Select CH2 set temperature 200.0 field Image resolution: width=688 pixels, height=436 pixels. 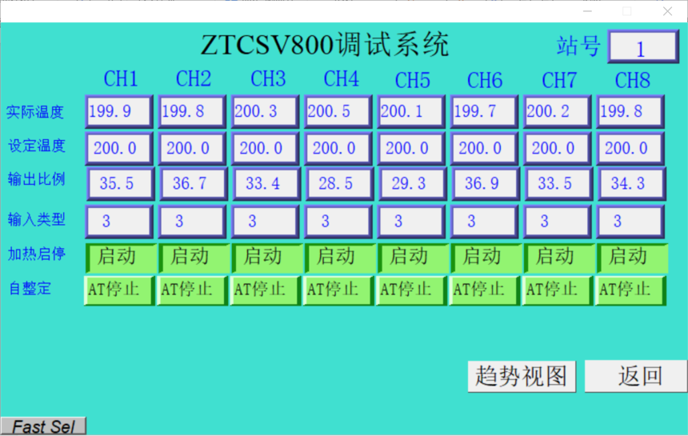(x=192, y=148)
